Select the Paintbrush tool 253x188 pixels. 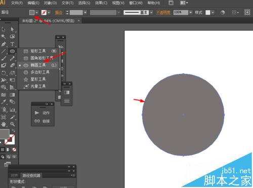click(x=4, y=58)
